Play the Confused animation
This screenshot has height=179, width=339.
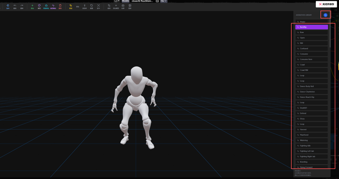pyautogui.click(x=312, y=49)
